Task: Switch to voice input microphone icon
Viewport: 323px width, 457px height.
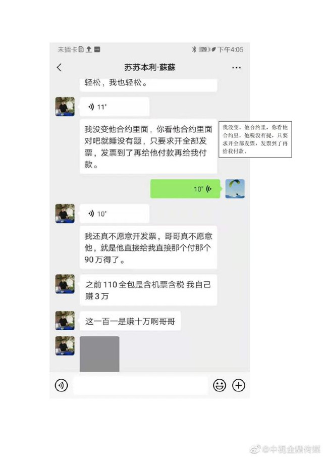Action: point(61,385)
